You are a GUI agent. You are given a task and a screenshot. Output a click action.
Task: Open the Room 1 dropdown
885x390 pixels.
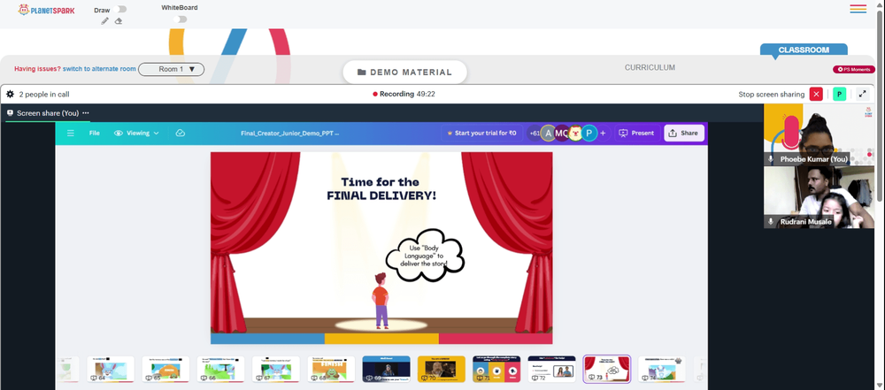(171, 69)
